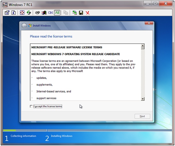Click 'MICROSOFT WINDOWS 7 OPERATING SYSTEM RELEASE CANDIDATE'
Screen dimensions: 175x146
pos(76,54)
